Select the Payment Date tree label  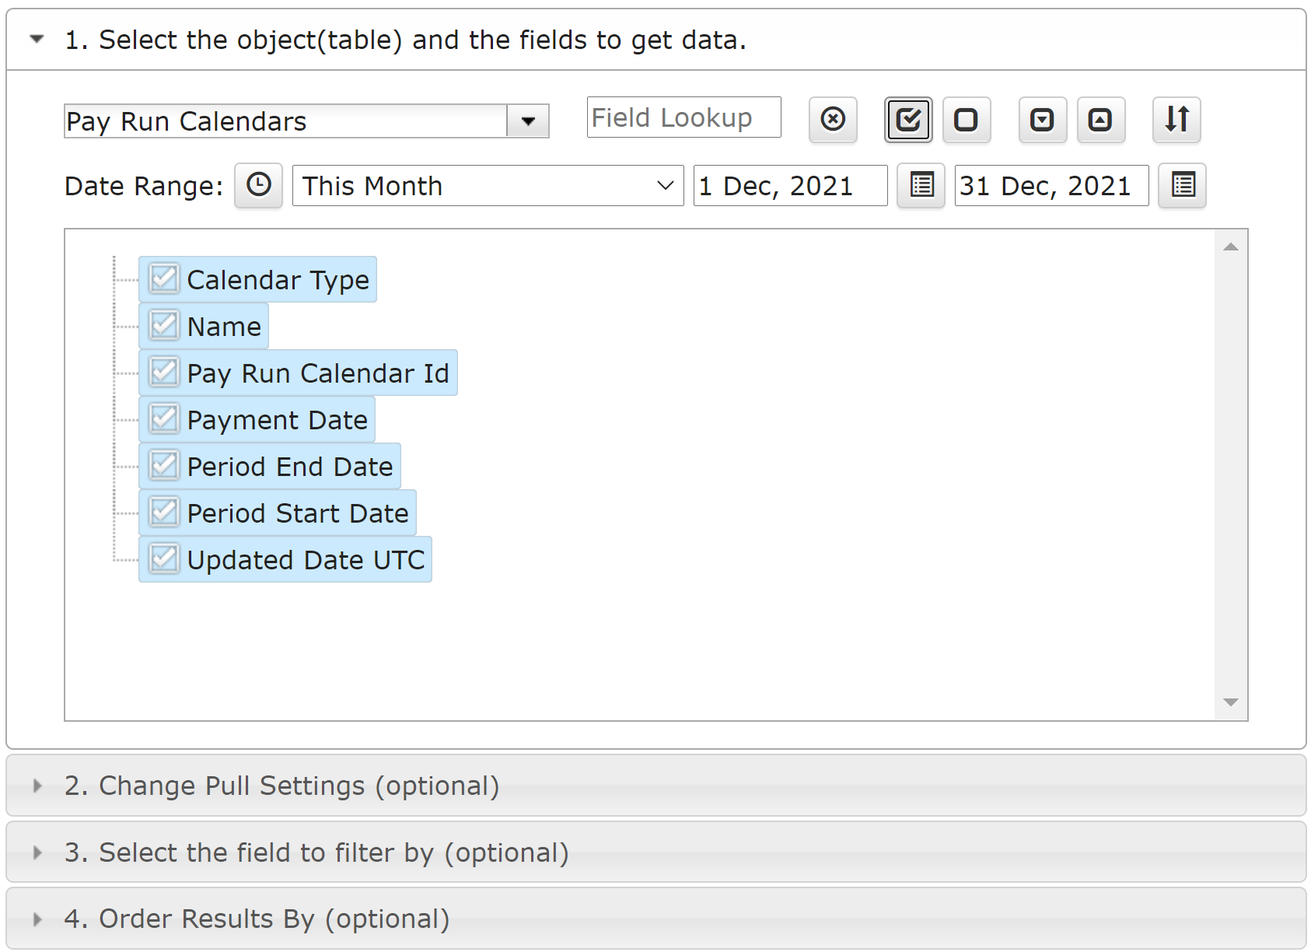(x=277, y=420)
